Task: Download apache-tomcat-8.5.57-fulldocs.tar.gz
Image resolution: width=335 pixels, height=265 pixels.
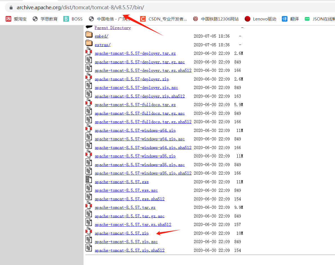Action: point(135,105)
